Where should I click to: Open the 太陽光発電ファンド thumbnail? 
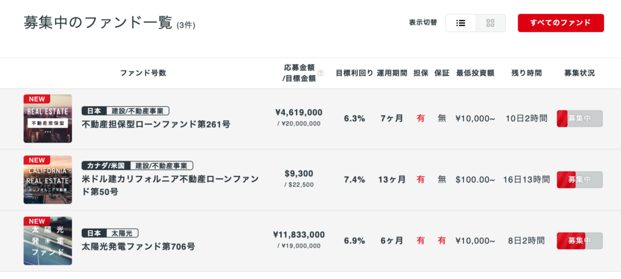coord(47,241)
